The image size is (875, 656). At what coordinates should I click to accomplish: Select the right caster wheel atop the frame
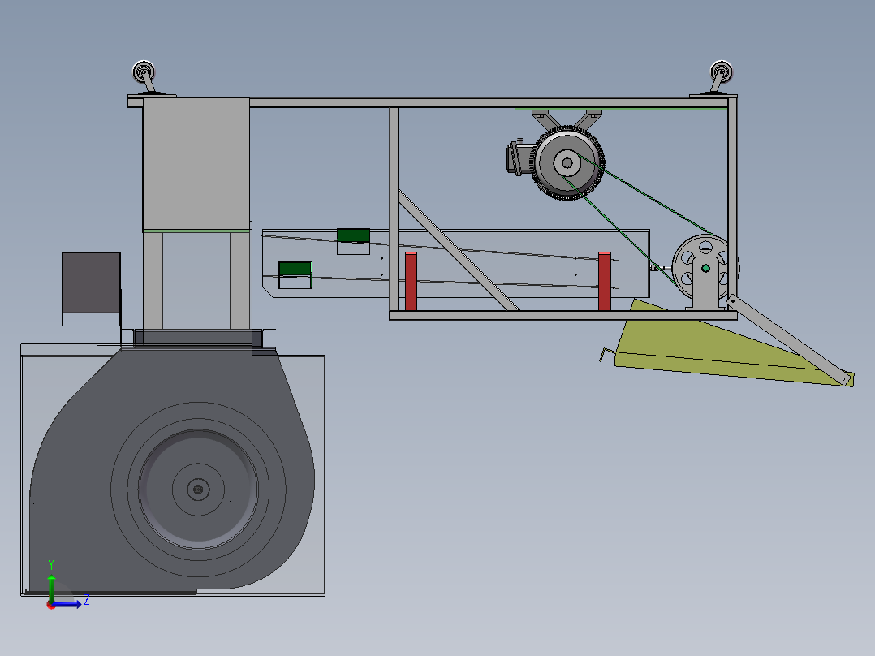721,71
